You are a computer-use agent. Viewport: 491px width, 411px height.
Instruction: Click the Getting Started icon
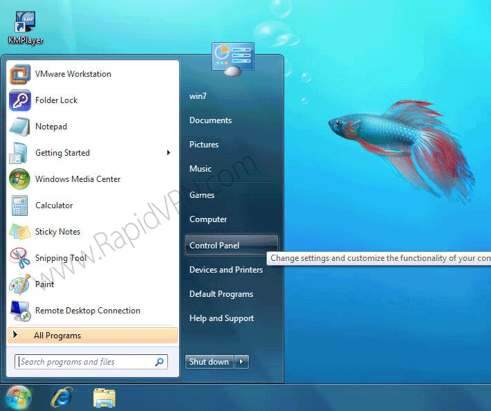[x=19, y=153]
